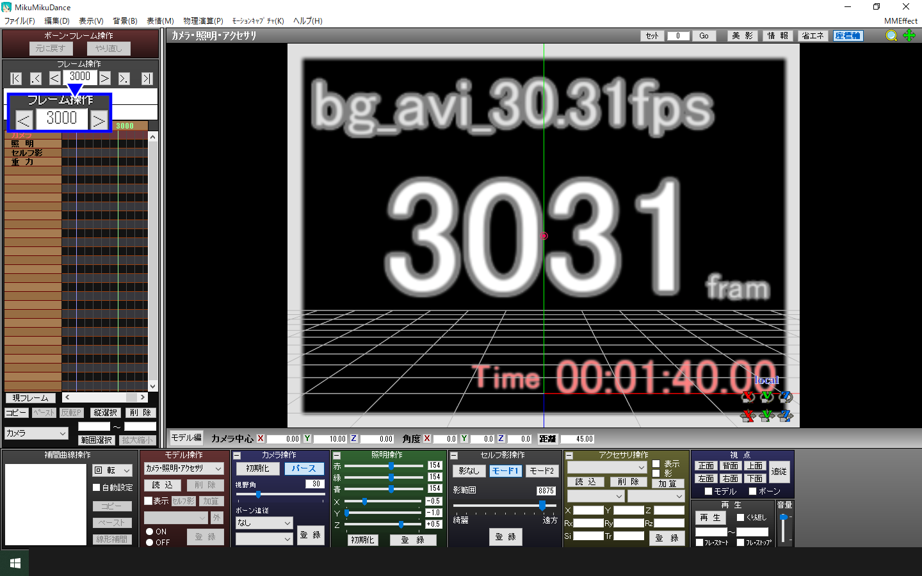Screen dimensions: 922x576
Task: Toggle the モデル view checkbox
Action: (x=708, y=491)
